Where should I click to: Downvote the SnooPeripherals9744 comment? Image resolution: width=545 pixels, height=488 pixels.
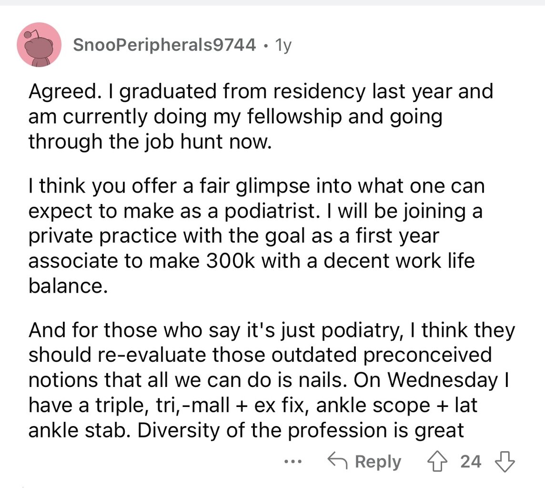(x=505, y=462)
